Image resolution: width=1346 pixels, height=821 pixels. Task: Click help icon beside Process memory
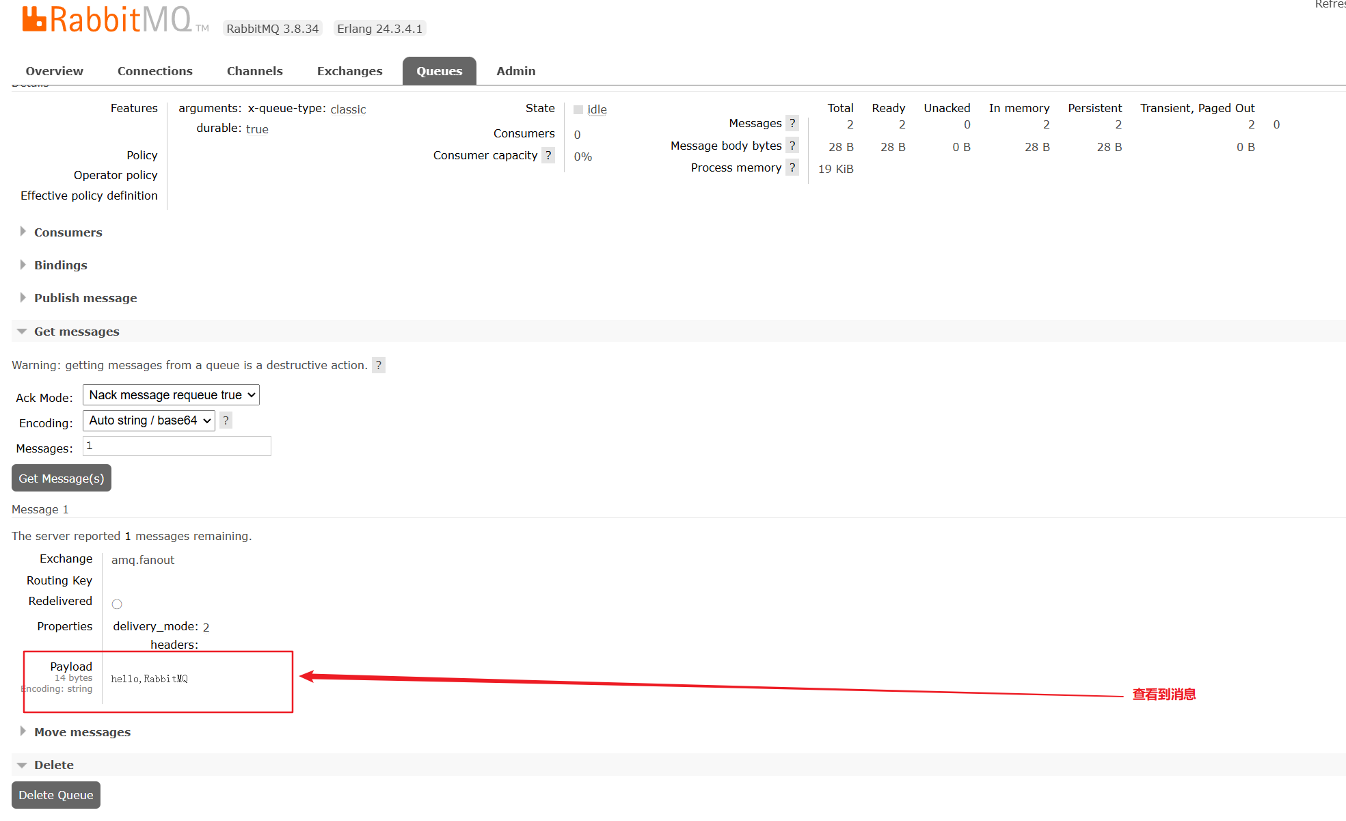(792, 167)
